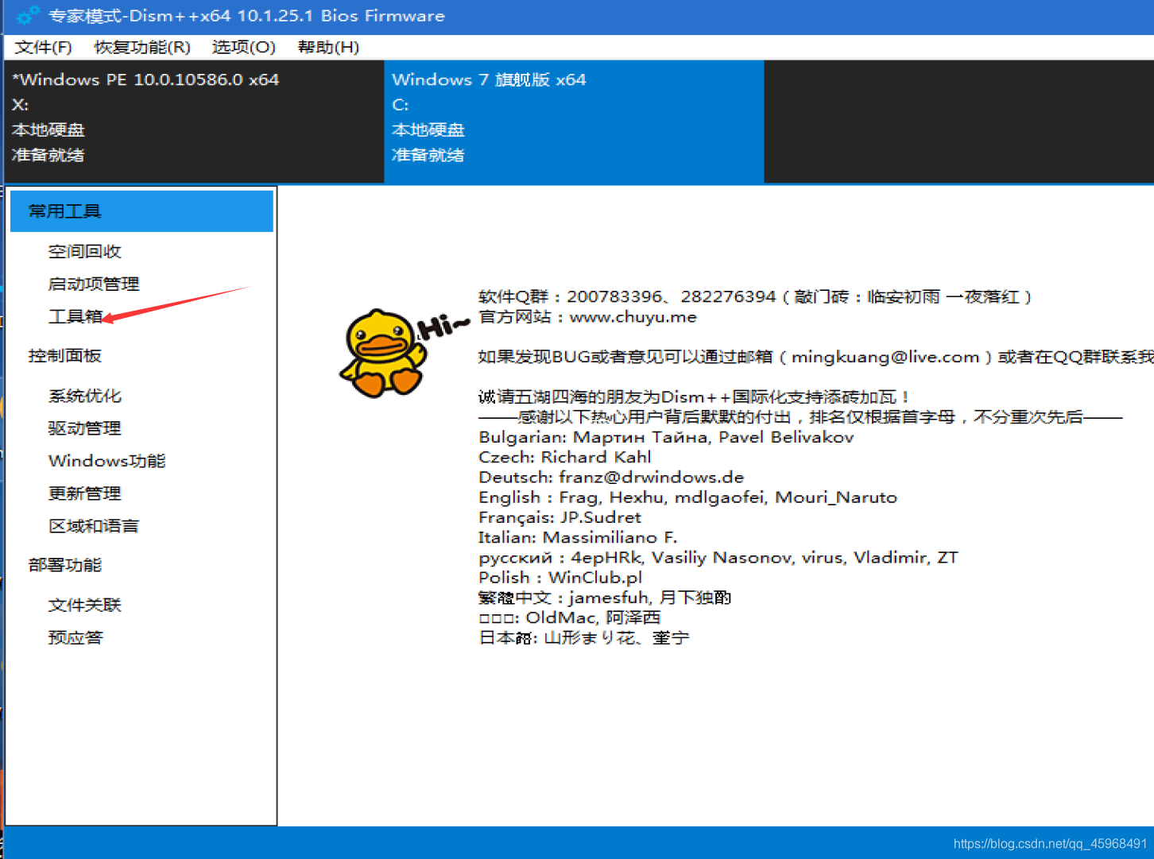Open 文件关联 file association settings
The width and height of the screenshot is (1154, 859).
coord(84,604)
